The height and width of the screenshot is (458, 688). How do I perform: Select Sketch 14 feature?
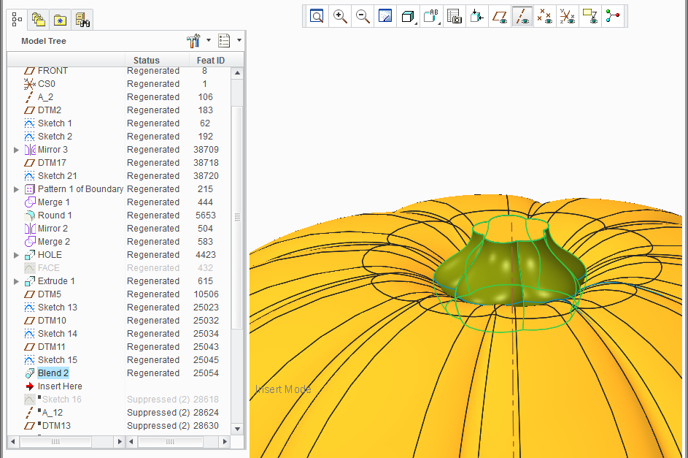pos(58,334)
